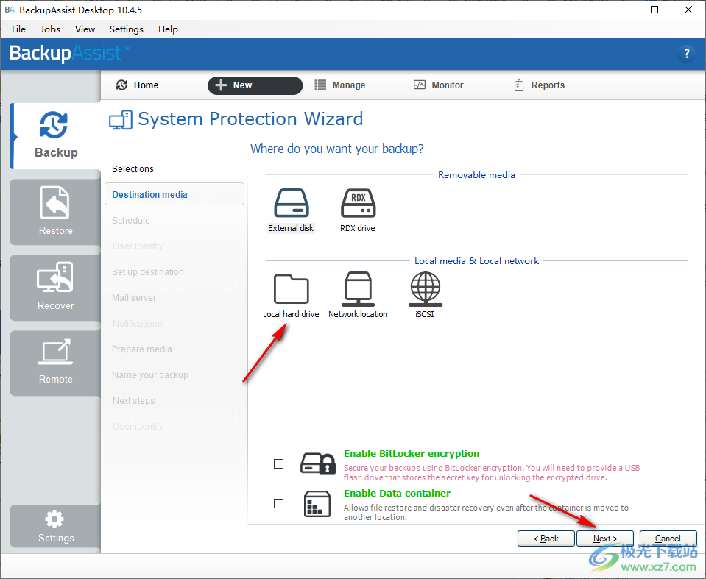Choose the iSCSI destination icon

[x=425, y=296]
